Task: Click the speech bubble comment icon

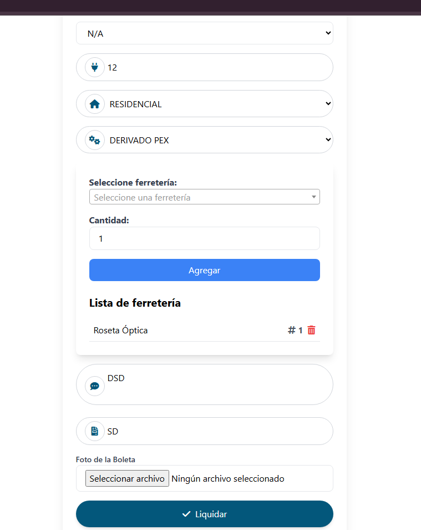Action: point(95,386)
